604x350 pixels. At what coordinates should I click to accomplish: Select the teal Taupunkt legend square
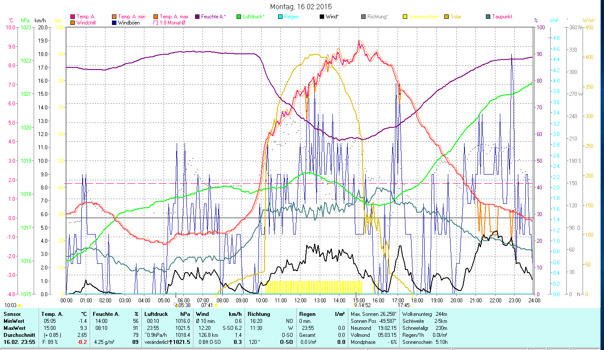[x=488, y=17]
